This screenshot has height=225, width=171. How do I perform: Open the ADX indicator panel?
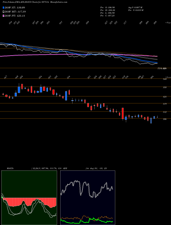pyautogui.click(x=88, y=198)
